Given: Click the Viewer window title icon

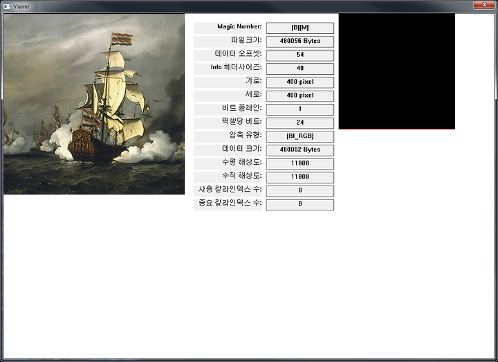Looking at the screenshot, I should click(x=6, y=6).
